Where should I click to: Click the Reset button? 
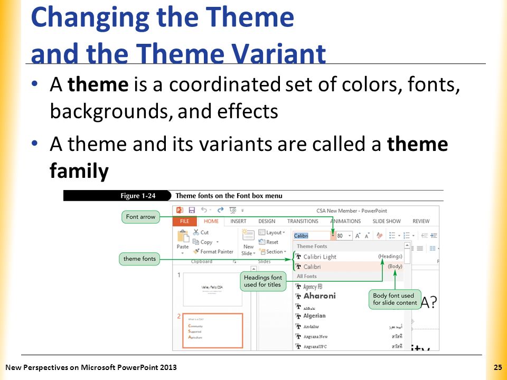[x=268, y=242]
